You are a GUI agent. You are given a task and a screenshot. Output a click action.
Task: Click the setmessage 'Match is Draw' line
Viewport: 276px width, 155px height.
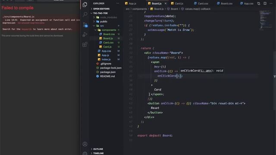[x=171, y=30]
